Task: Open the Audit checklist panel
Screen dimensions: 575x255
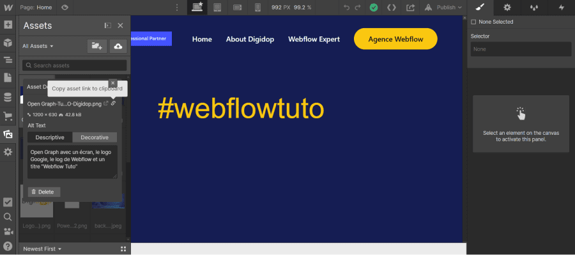Action: point(8,202)
